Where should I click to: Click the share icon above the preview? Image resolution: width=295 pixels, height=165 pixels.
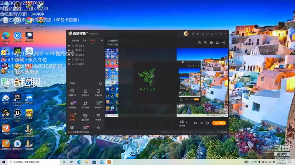pos(223,43)
